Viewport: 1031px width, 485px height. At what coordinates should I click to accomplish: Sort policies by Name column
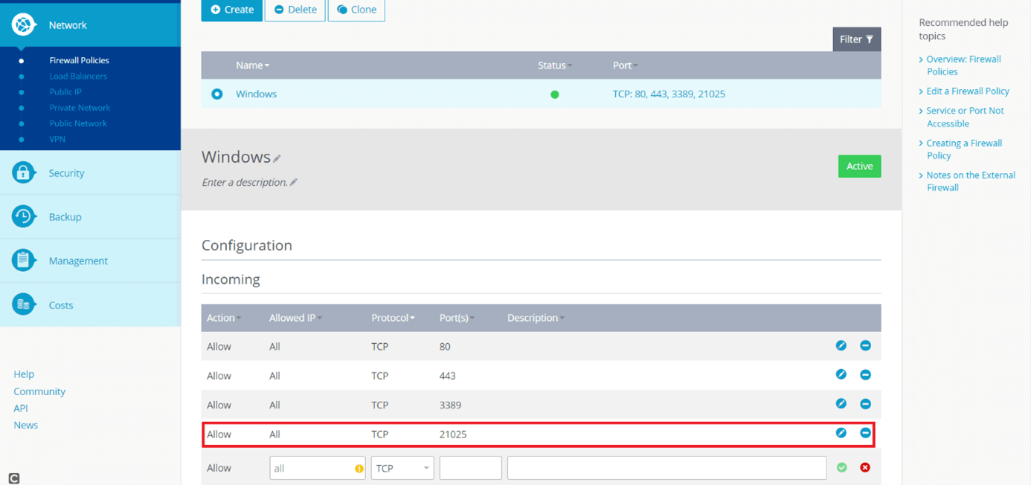(x=252, y=65)
